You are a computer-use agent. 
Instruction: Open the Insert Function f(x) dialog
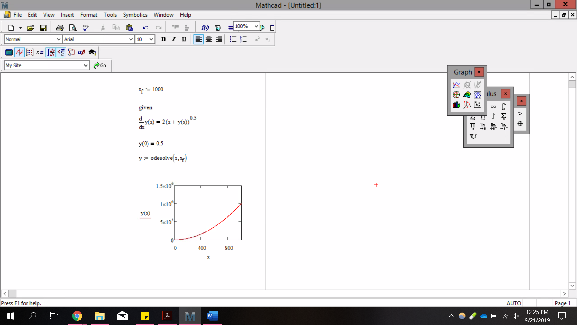coord(205,28)
